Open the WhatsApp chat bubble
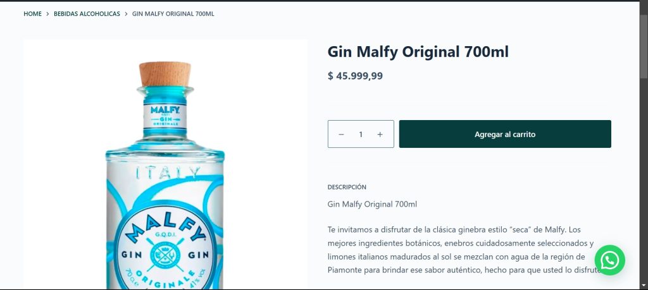 pyautogui.click(x=609, y=260)
